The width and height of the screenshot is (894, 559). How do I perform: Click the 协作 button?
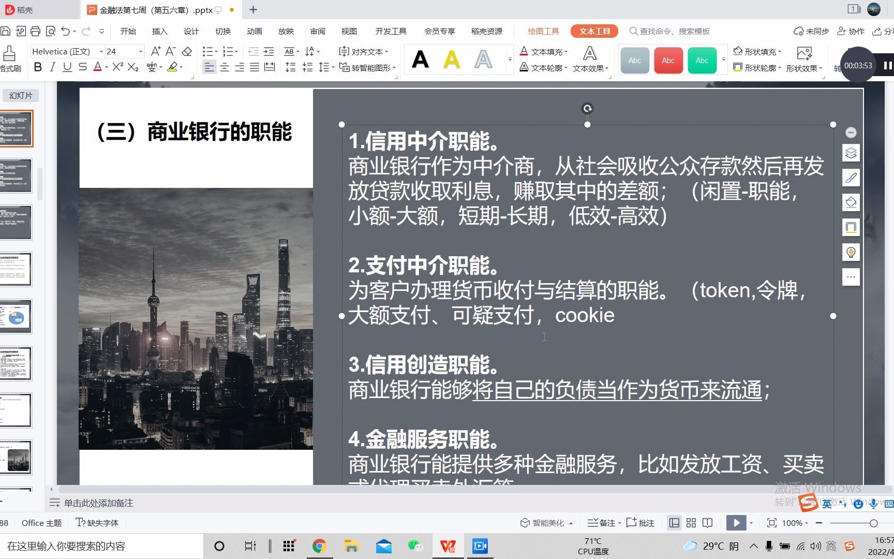(x=851, y=31)
